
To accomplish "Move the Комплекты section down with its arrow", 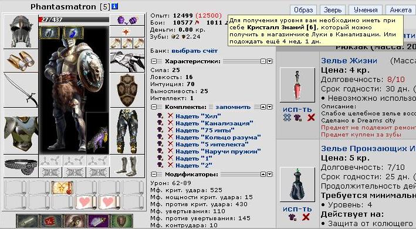I will tap(269, 107).
